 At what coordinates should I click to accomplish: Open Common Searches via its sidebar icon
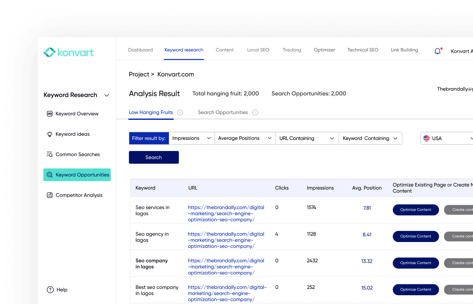point(49,154)
